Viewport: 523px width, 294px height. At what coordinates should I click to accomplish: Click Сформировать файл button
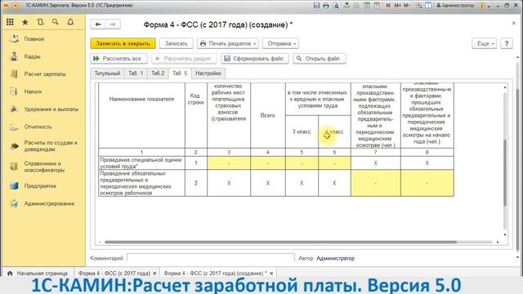point(254,58)
